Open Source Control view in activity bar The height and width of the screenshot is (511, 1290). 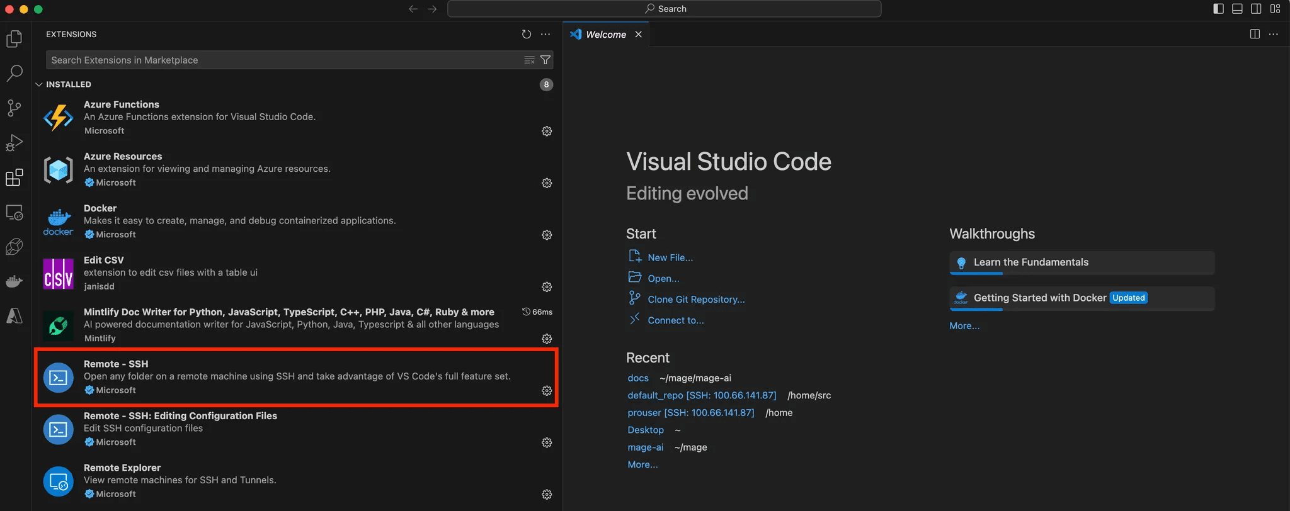point(14,108)
